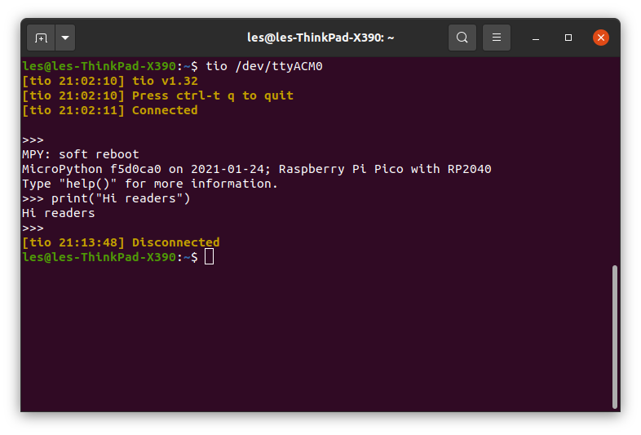Click the yellow Connected status line
The width and height of the screenshot is (641, 435).
coord(110,110)
